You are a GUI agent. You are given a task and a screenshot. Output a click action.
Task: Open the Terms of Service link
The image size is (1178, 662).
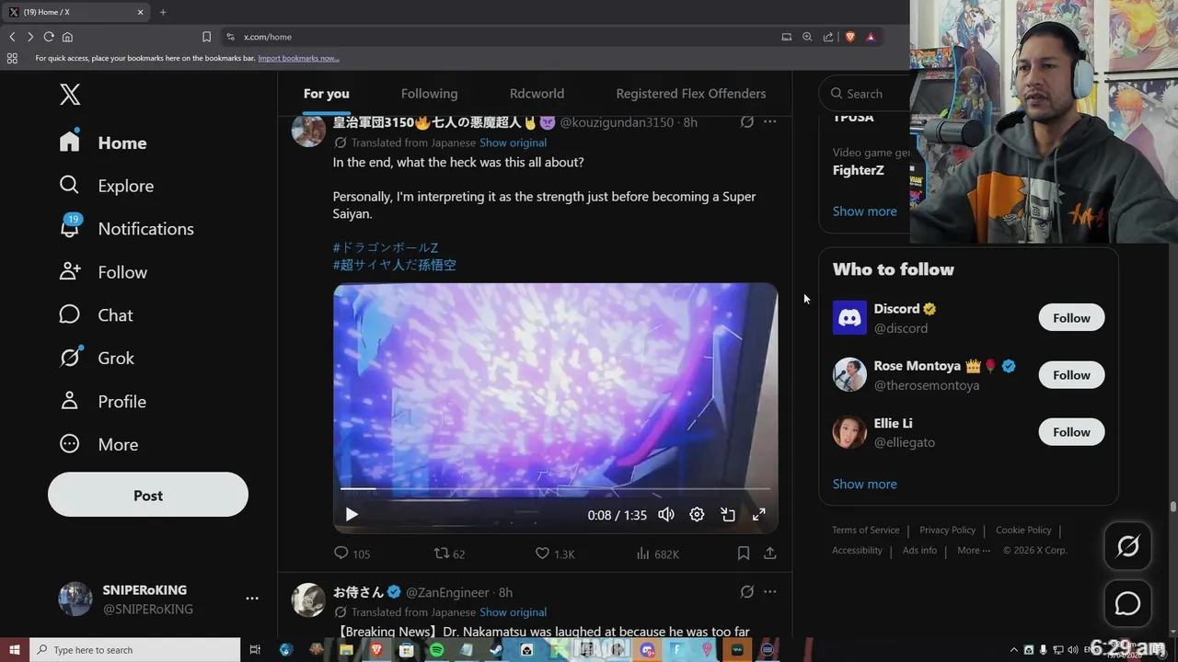pos(866,531)
